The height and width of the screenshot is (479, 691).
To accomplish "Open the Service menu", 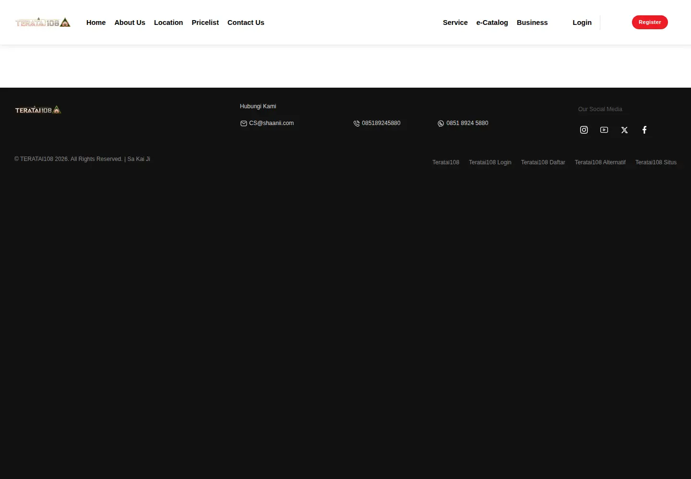I will [x=455, y=23].
